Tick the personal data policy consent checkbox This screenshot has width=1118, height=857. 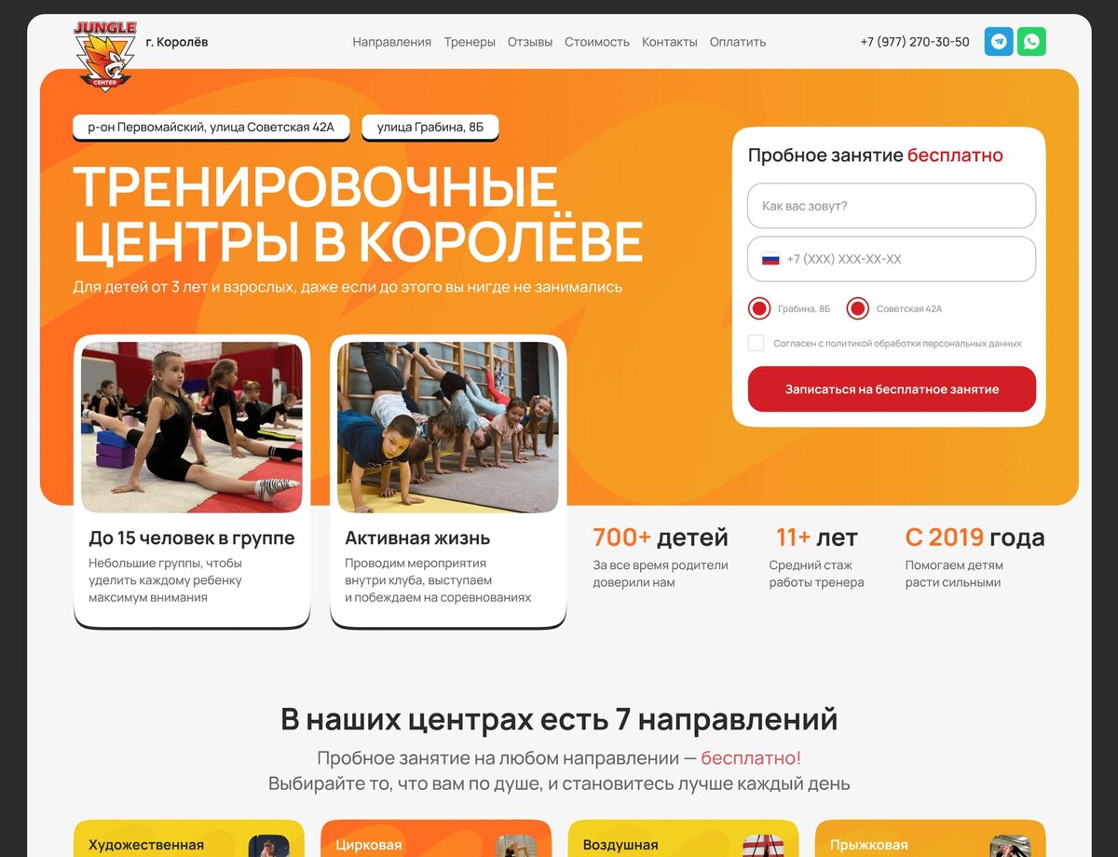756,343
